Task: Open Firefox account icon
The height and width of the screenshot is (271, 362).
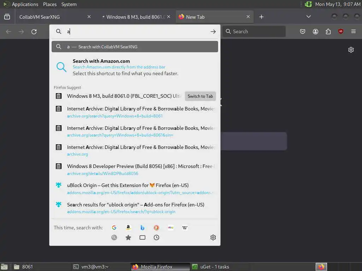Action: [315, 31]
